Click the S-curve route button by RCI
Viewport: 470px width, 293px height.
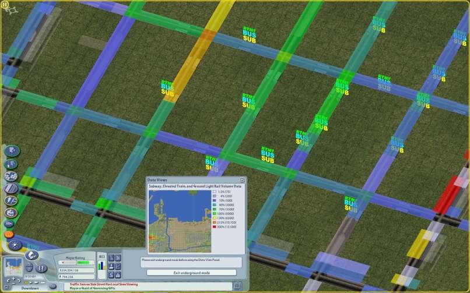111,274
